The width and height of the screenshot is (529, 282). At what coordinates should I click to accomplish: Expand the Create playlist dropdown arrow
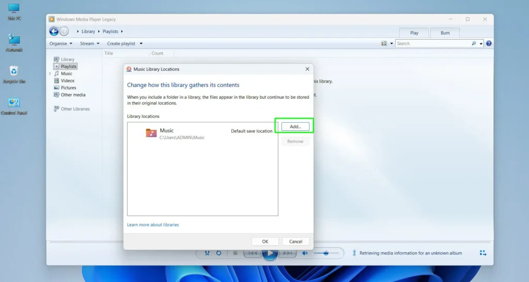click(141, 43)
